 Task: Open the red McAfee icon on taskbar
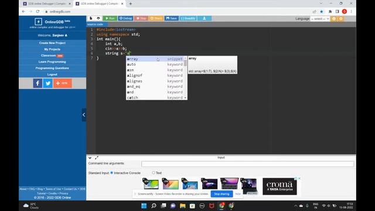point(212,206)
